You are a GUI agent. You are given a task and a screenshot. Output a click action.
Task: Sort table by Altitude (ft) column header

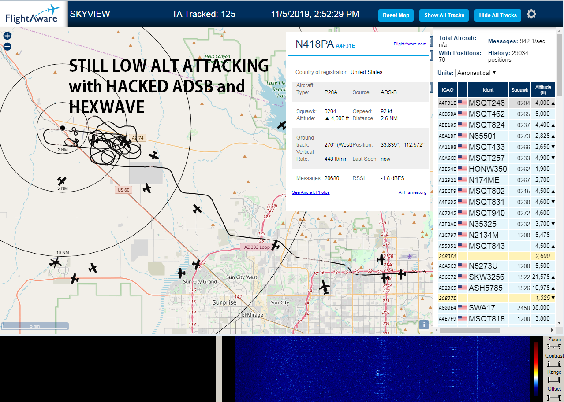click(543, 90)
